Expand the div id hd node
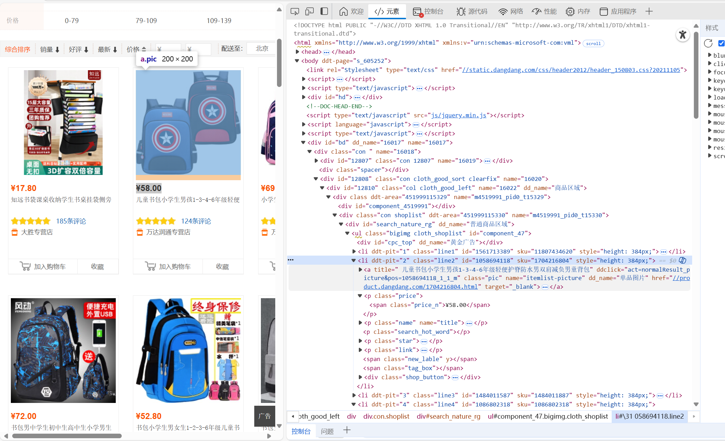 tap(304, 97)
